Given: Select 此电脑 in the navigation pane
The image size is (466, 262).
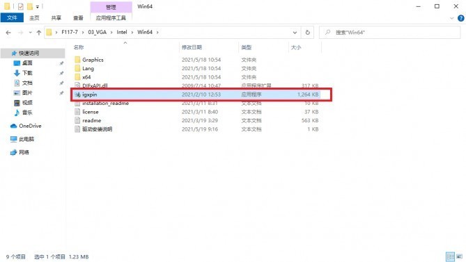Looking at the screenshot, I should pos(26,139).
